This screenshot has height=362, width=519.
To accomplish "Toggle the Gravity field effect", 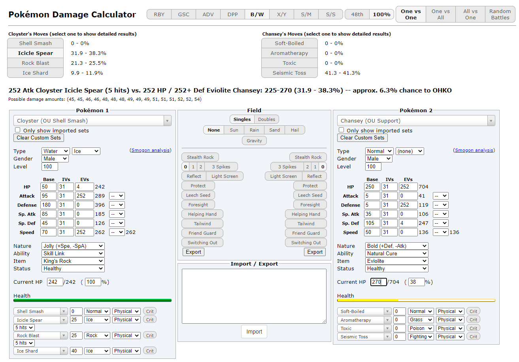I will [x=254, y=141].
